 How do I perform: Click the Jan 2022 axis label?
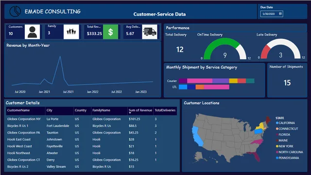(x=92, y=92)
